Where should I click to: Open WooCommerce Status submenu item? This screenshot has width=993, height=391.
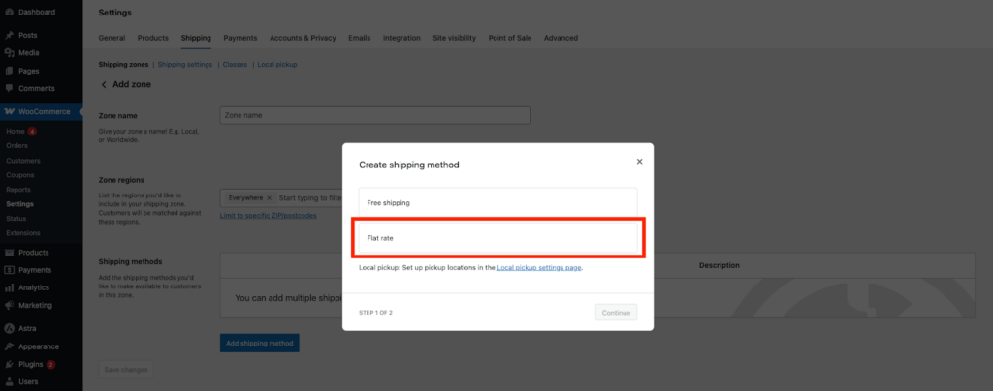pyautogui.click(x=16, y=219)
